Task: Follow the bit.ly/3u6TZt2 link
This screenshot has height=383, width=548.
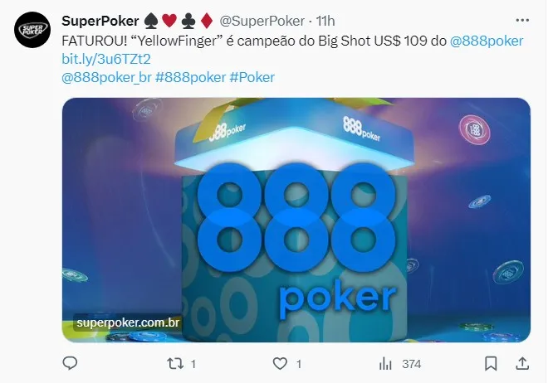Action: (106, 60)
